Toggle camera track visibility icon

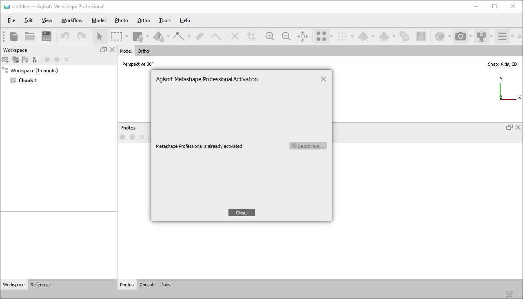(x=482, y=36)
